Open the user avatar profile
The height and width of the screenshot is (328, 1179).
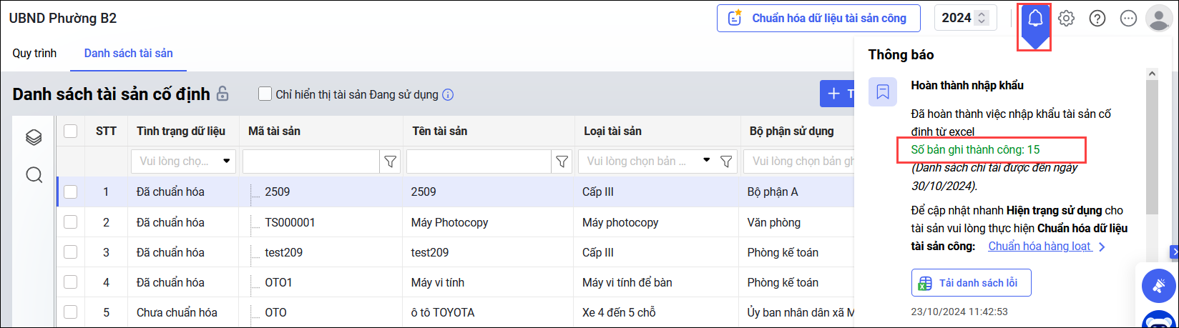(x=1158, y=19)
